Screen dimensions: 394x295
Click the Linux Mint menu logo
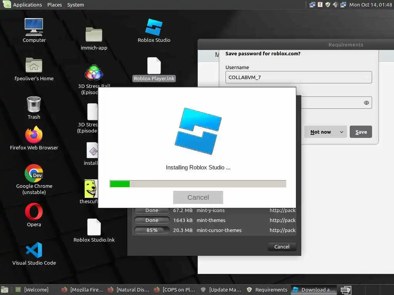[x=6, y=4]
